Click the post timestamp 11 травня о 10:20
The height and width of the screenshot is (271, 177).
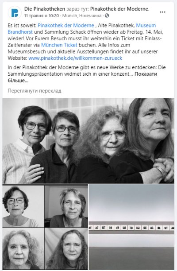42,16
